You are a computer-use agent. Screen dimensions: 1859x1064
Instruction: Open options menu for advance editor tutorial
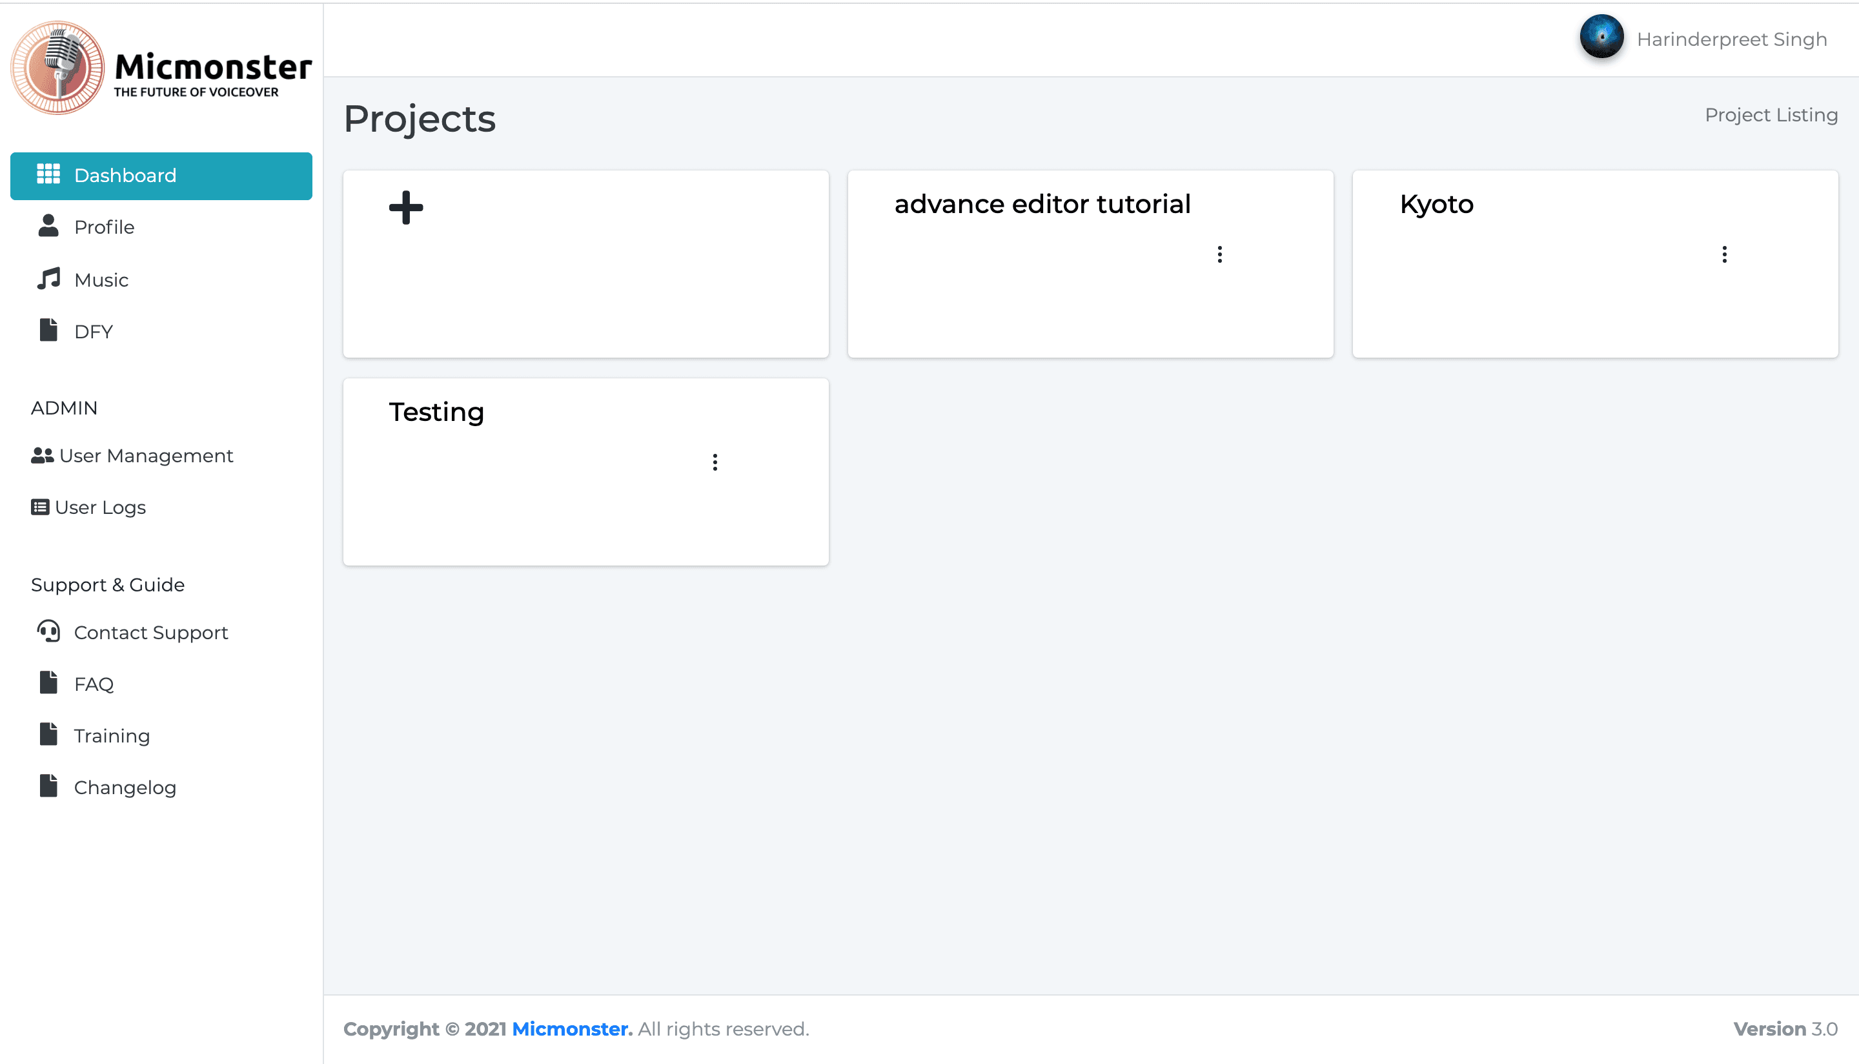coord(1219,254)
